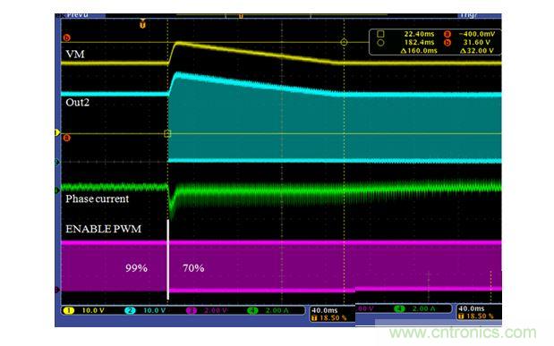This screenshot has width=554, height=346.
Task: Click cursor b orange label near top left
Action: [67, 38]
